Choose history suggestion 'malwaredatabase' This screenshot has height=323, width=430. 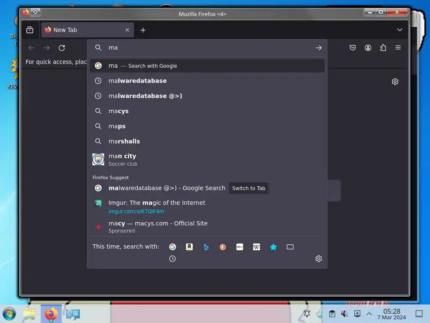coord(207,81)
